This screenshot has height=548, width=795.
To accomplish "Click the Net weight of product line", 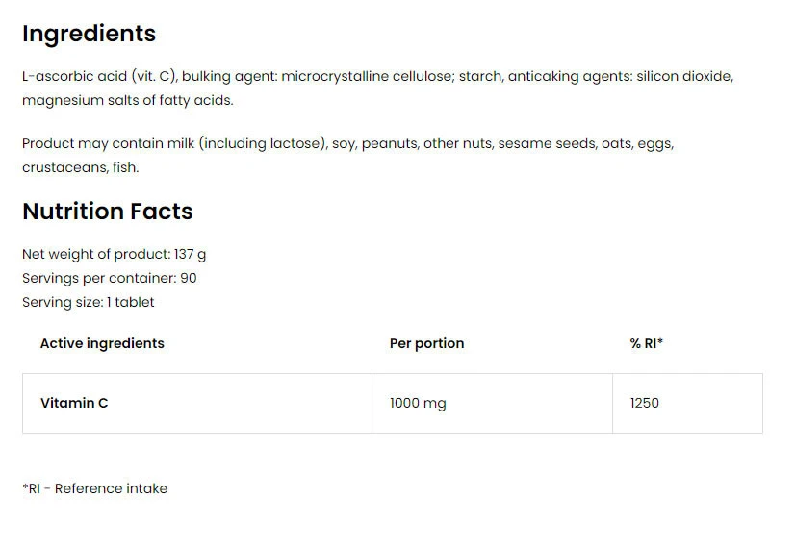I will point(114,254).
